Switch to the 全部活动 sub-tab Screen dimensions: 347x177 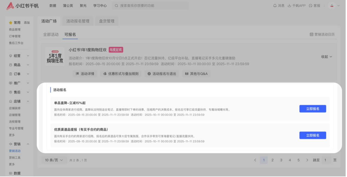[x=51, y=34]
